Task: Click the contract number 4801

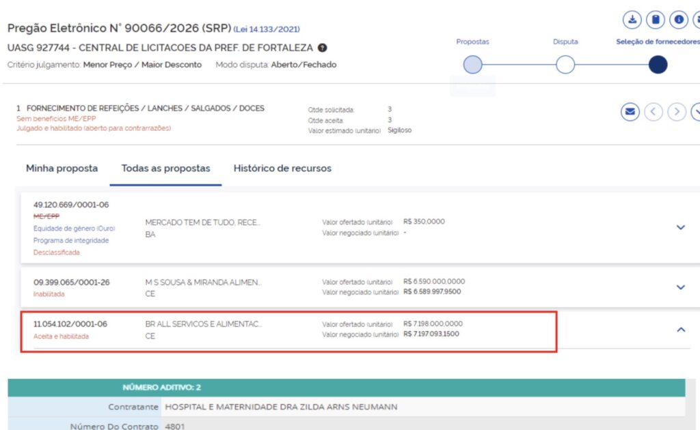Action: coord(174,427)
